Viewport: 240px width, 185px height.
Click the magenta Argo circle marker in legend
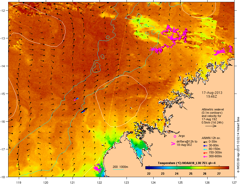175,136
